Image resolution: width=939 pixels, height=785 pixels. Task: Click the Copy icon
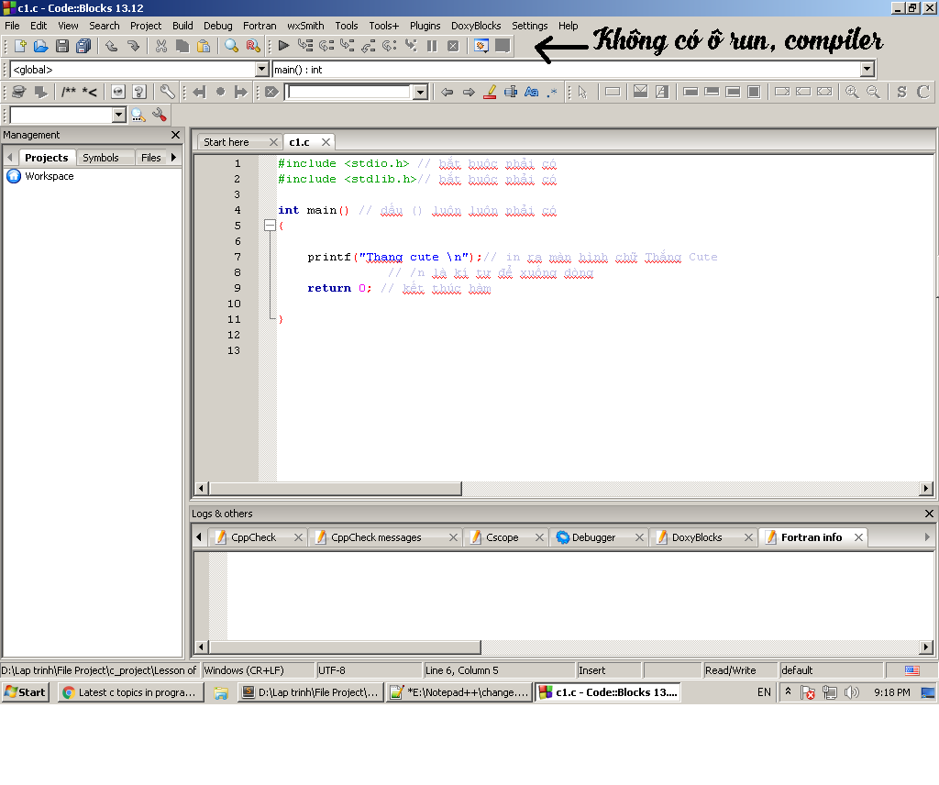coord(182,46)
